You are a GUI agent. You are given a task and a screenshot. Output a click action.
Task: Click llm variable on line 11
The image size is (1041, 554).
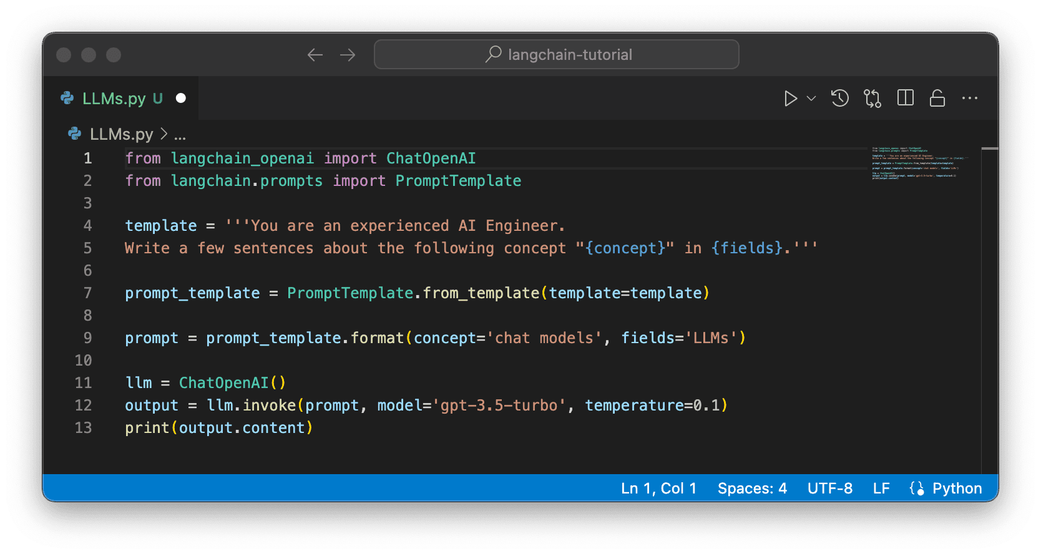(x=139, y=383)
